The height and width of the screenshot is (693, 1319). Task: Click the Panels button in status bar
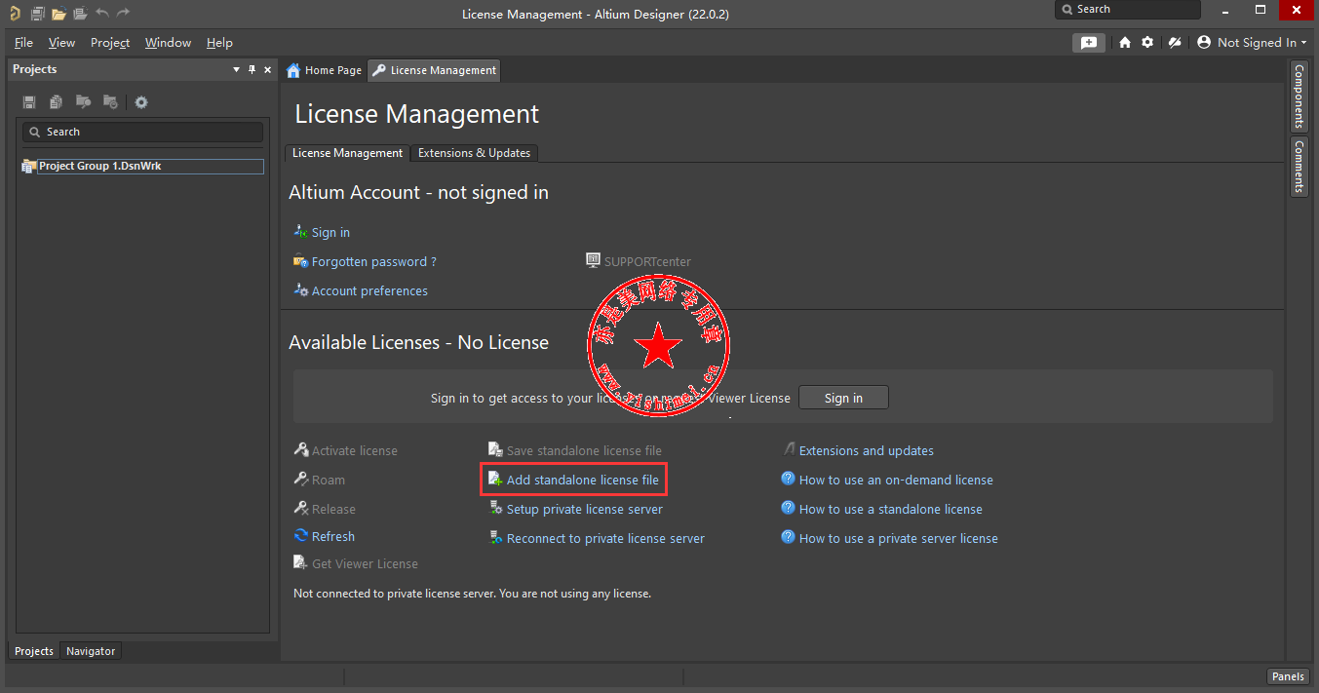tap(1288, 676)
